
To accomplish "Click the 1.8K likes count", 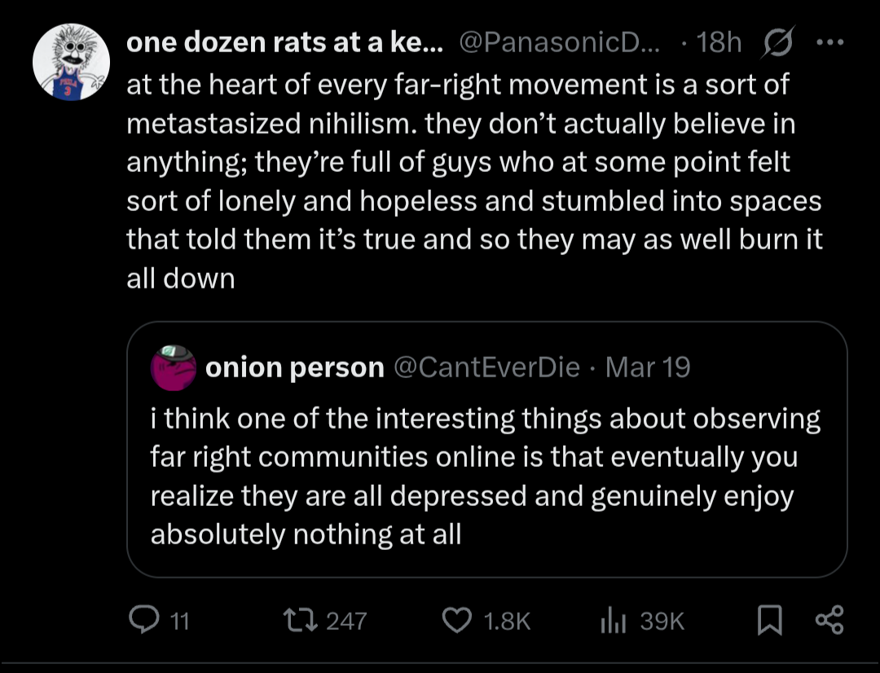I will point(507,622).
